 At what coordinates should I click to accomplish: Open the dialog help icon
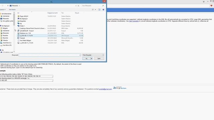(x=103, y=10)
